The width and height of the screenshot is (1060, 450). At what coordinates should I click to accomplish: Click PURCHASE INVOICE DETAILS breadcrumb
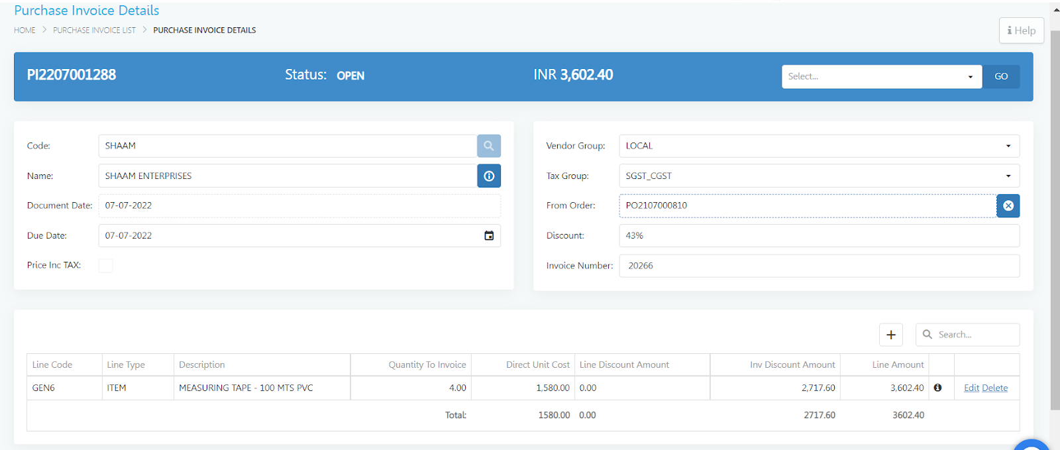(204, 30)
